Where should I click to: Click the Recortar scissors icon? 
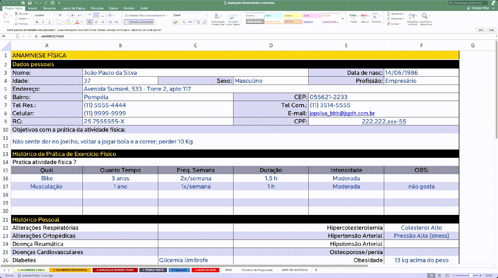tap(16, 13)
